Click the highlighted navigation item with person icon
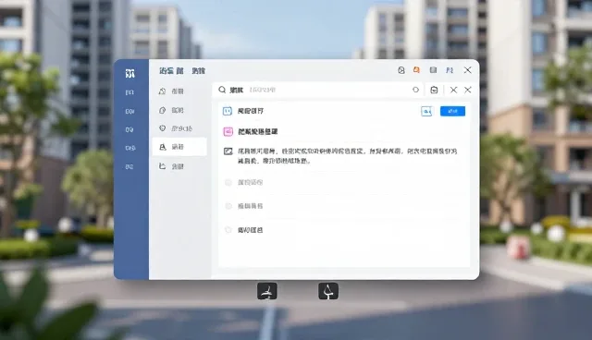Viewport: 592px width, 340px height. click(179, 147)
